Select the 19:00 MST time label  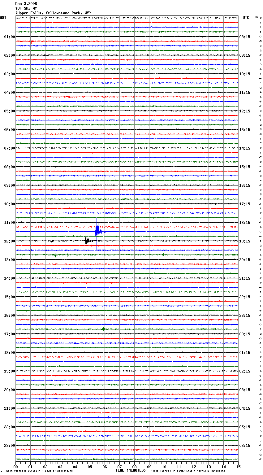pyautogui.click(x=10, y=371)
